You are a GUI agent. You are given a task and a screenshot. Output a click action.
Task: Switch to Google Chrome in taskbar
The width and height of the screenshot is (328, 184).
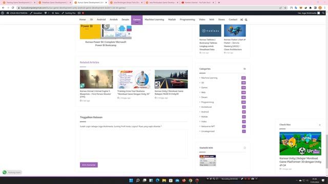pos(190,180)
